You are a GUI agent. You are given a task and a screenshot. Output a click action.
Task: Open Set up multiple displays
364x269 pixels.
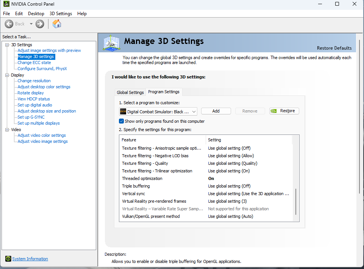point(39,123)
